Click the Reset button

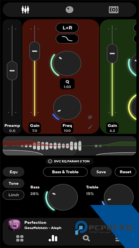click(x=125, y=172)
